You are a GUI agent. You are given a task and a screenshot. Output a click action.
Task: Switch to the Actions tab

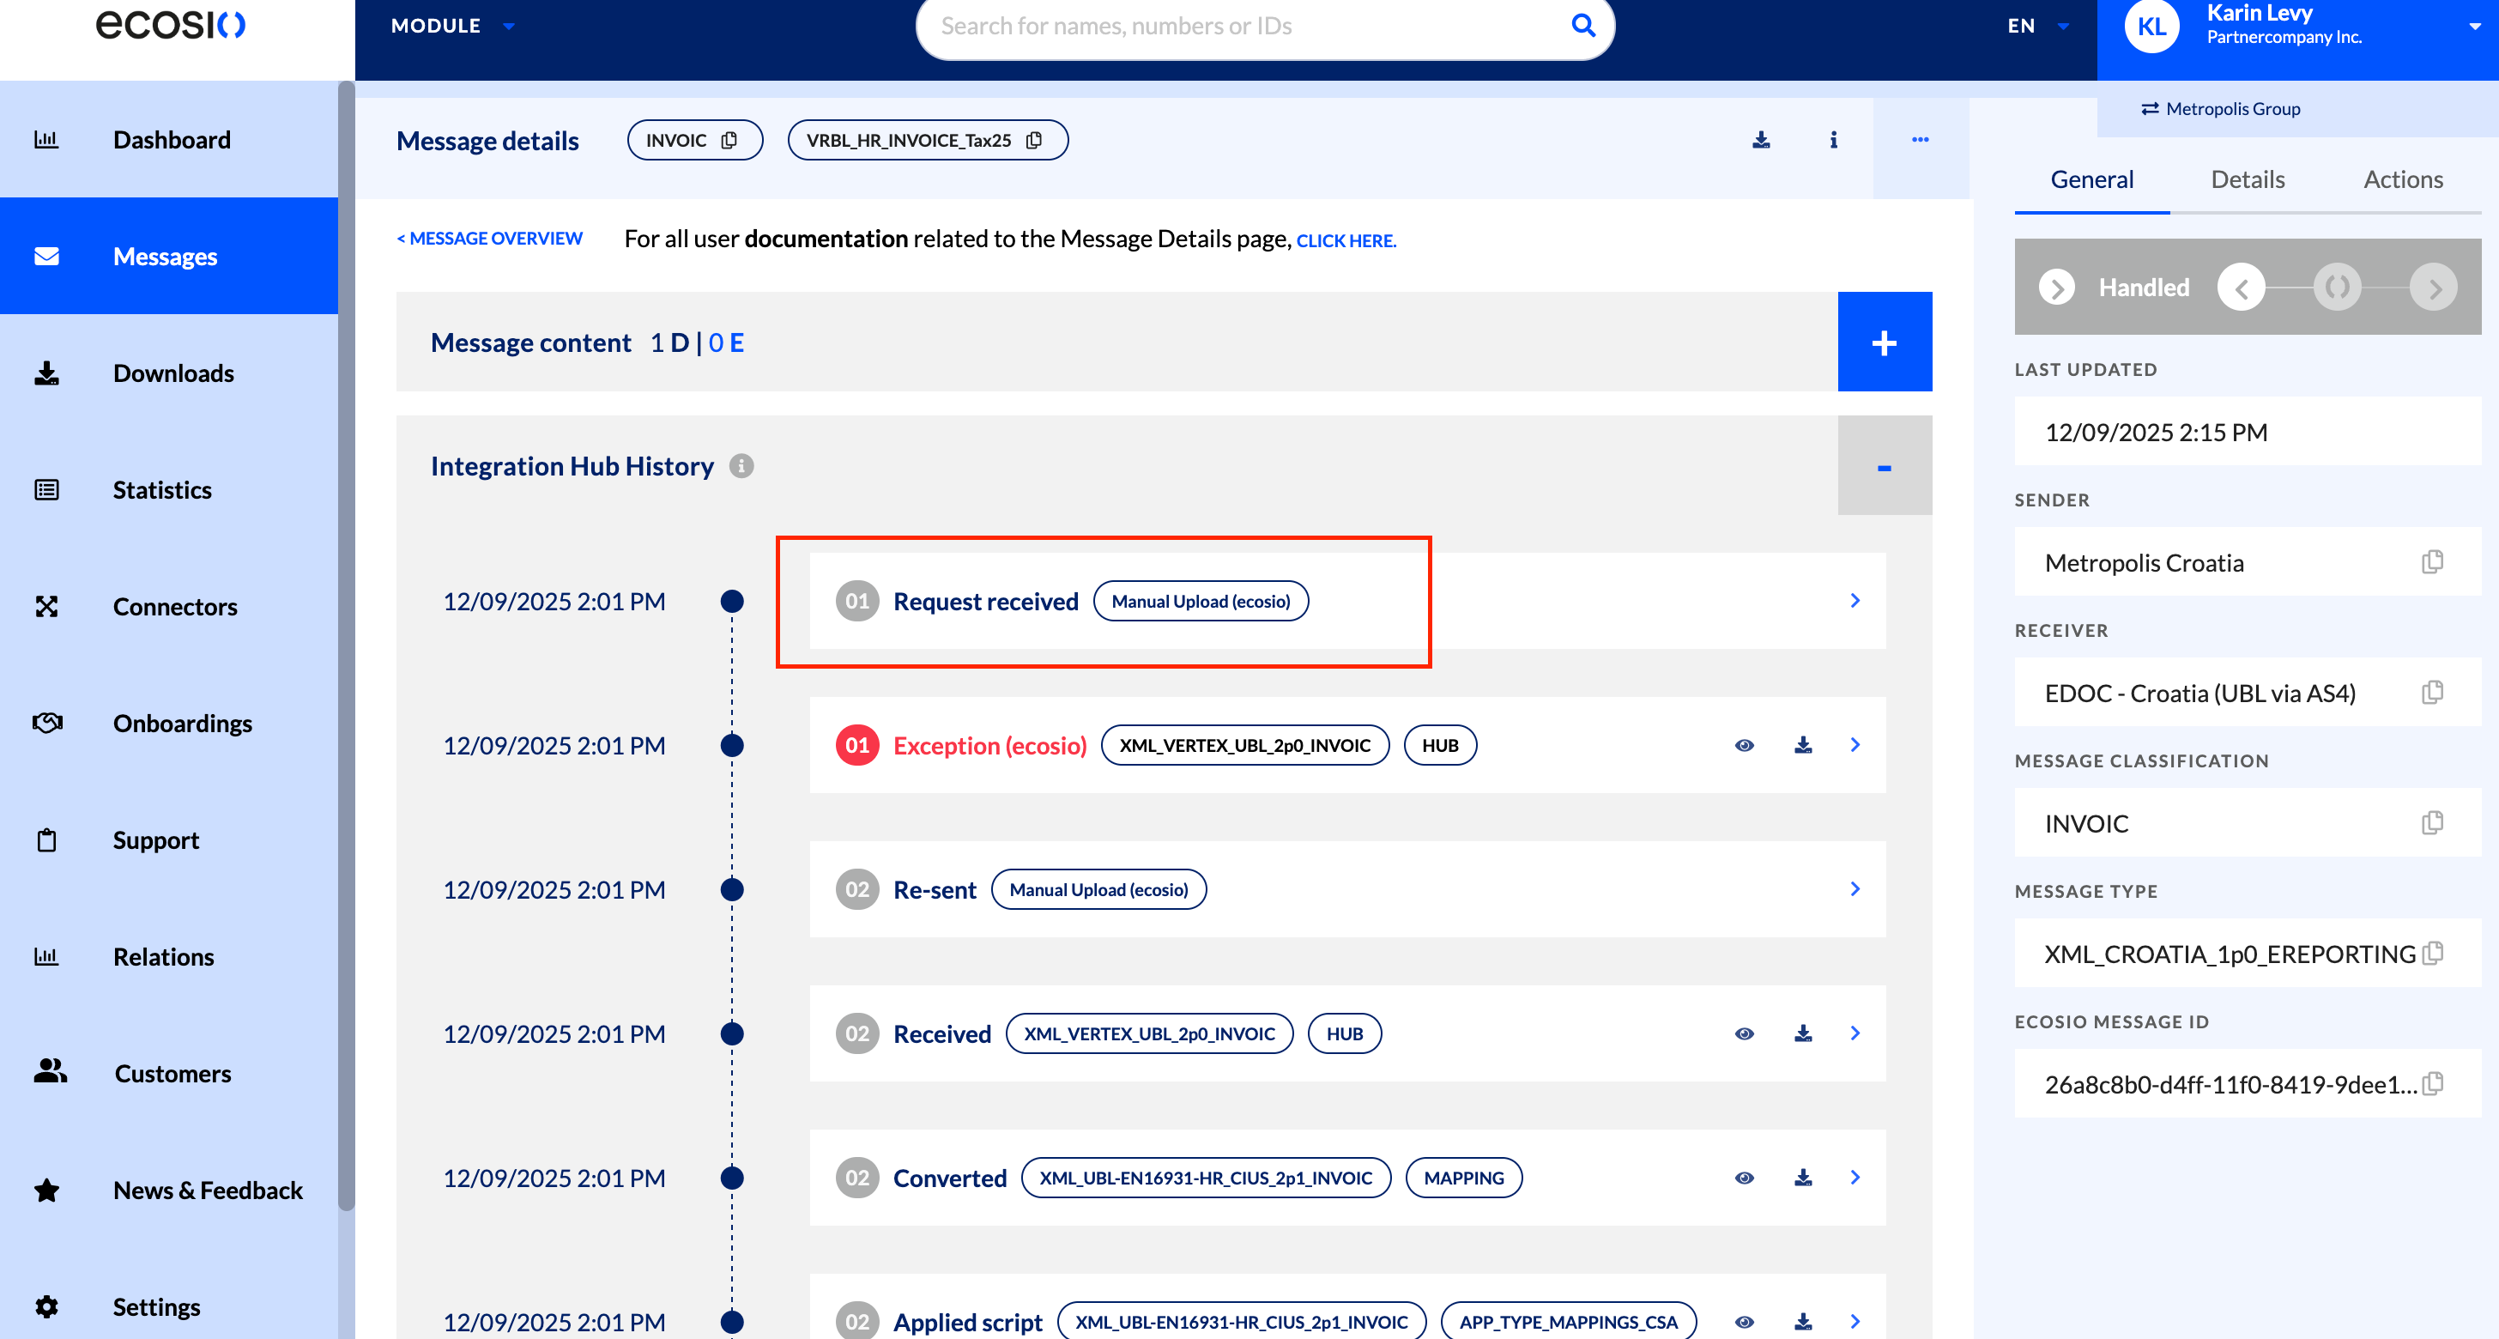[x=2402, y=179]
